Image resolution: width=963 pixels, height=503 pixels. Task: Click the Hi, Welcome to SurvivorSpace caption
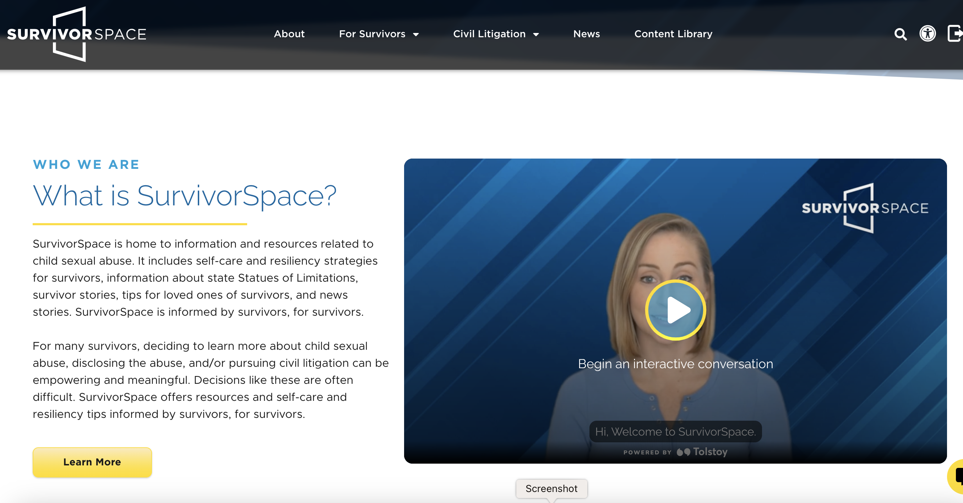tap(675, 432)
